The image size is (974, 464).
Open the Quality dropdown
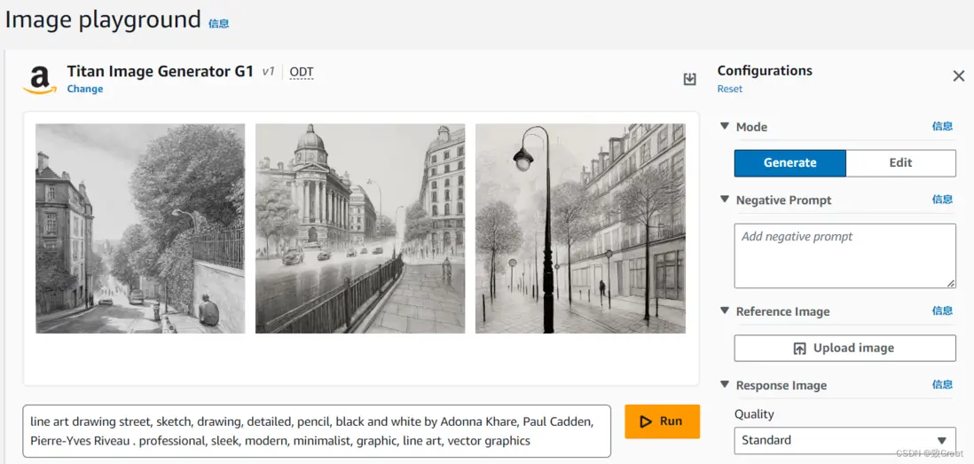tap(844, 440)
